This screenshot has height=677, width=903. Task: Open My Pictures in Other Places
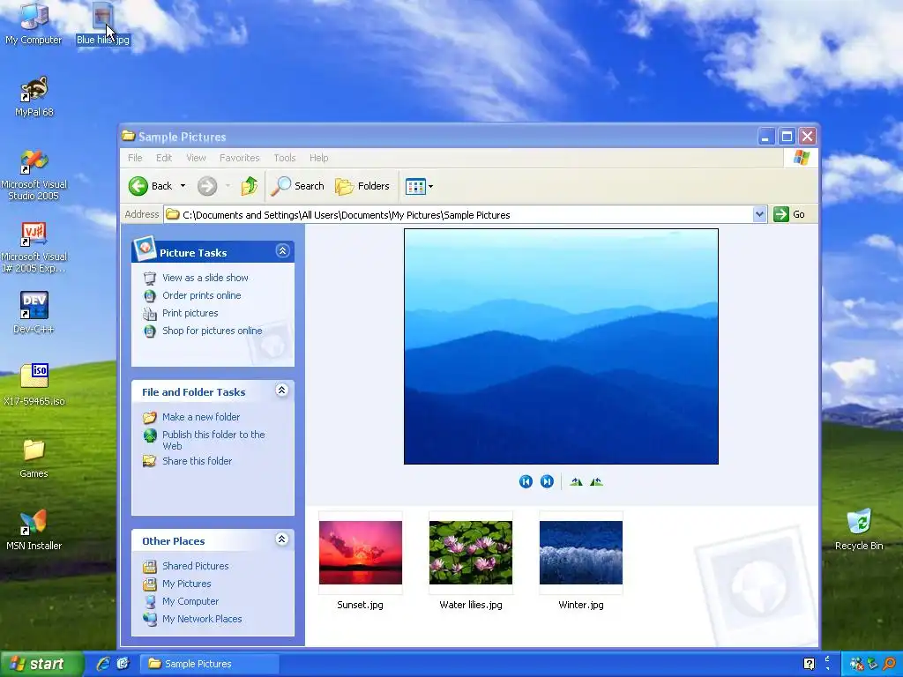click(187, 584)
